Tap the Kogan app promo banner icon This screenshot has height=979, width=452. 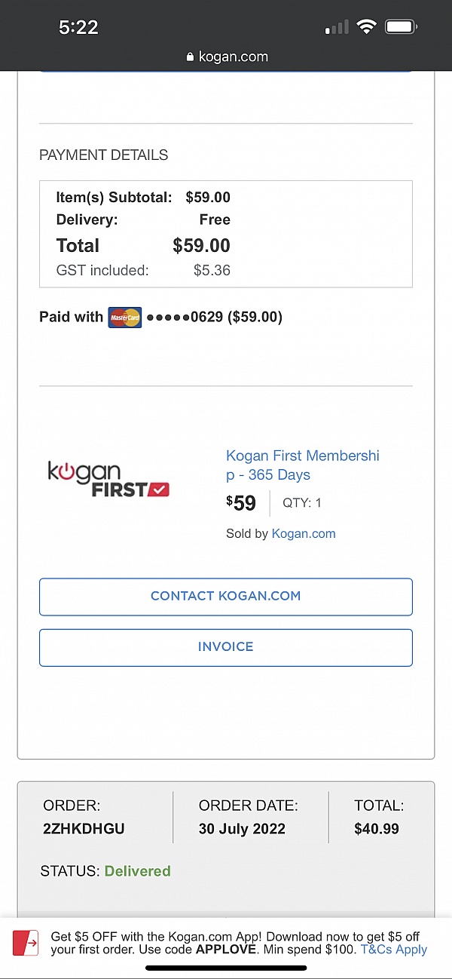coord(26,943)
